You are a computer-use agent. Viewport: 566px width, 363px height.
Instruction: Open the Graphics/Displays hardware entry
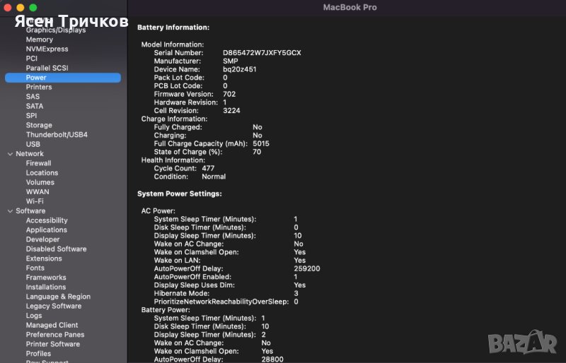tap(55, 30)
